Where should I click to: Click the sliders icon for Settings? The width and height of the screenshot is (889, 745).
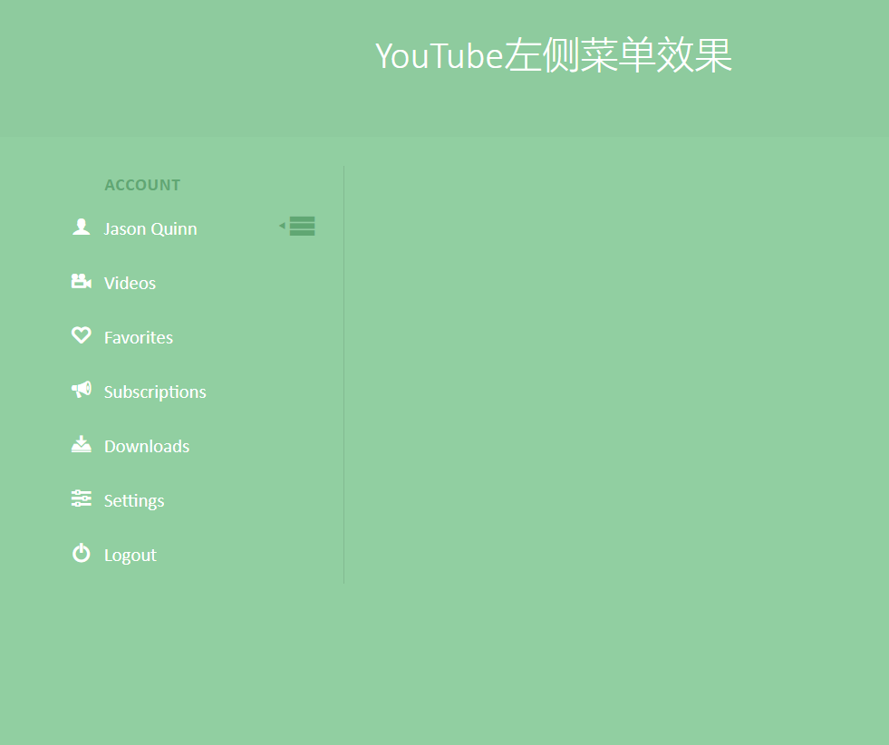tap(81, 498)
